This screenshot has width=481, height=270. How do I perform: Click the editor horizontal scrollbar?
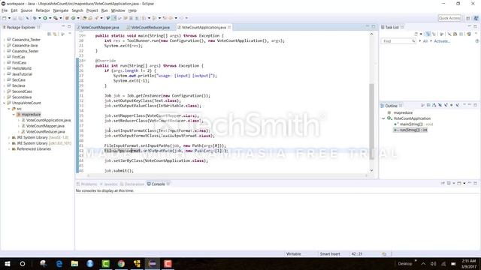coord(227,175)
